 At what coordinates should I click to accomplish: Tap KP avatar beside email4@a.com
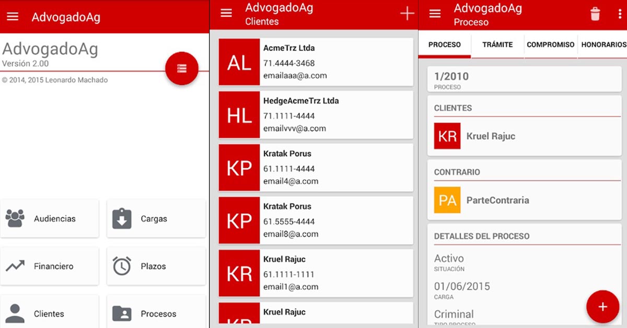click(239, 168)
